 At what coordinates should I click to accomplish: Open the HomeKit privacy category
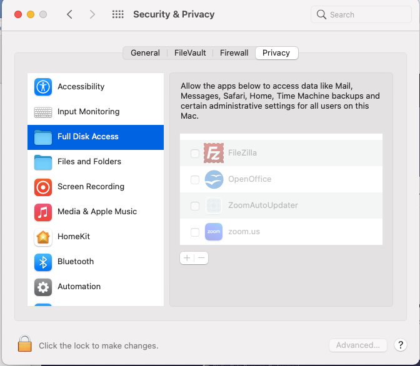[x=74, y=237]
